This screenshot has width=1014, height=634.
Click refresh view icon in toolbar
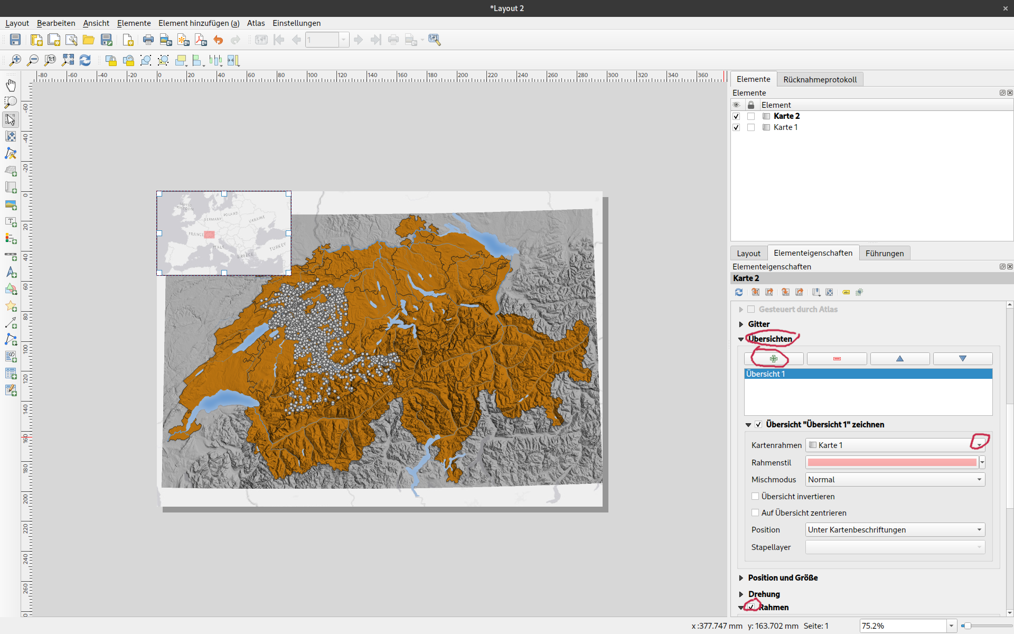(85, 60)
